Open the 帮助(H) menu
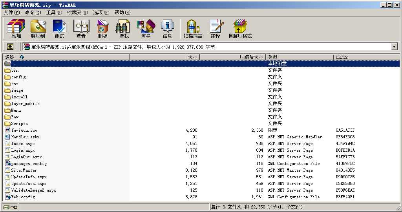Viewport: 402px width, 212px height. [122, 12]
